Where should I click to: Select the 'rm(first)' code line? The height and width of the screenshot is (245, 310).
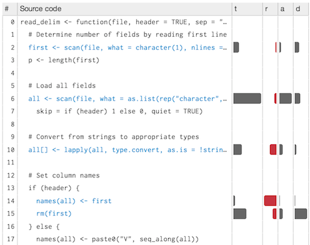(x=54, y=214)
